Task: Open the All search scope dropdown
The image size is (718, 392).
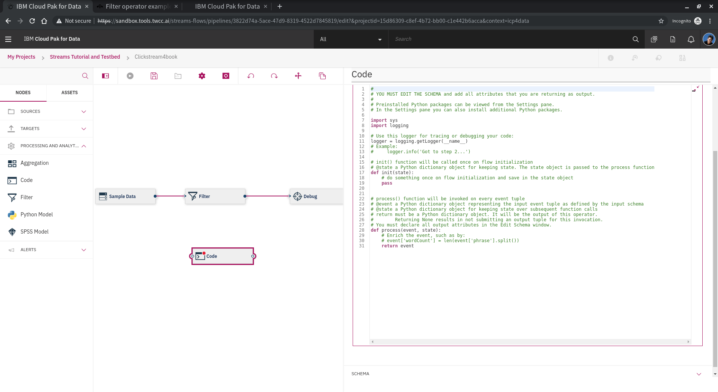Action: click(350, 39)
